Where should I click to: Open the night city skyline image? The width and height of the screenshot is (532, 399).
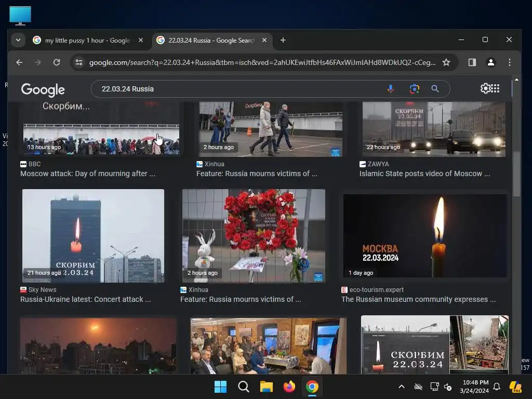pos(98,345)
